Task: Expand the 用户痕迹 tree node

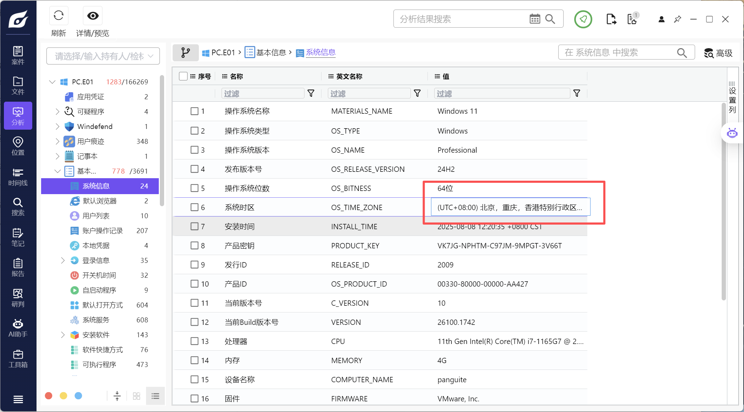Action: click(x=57, y=141)
